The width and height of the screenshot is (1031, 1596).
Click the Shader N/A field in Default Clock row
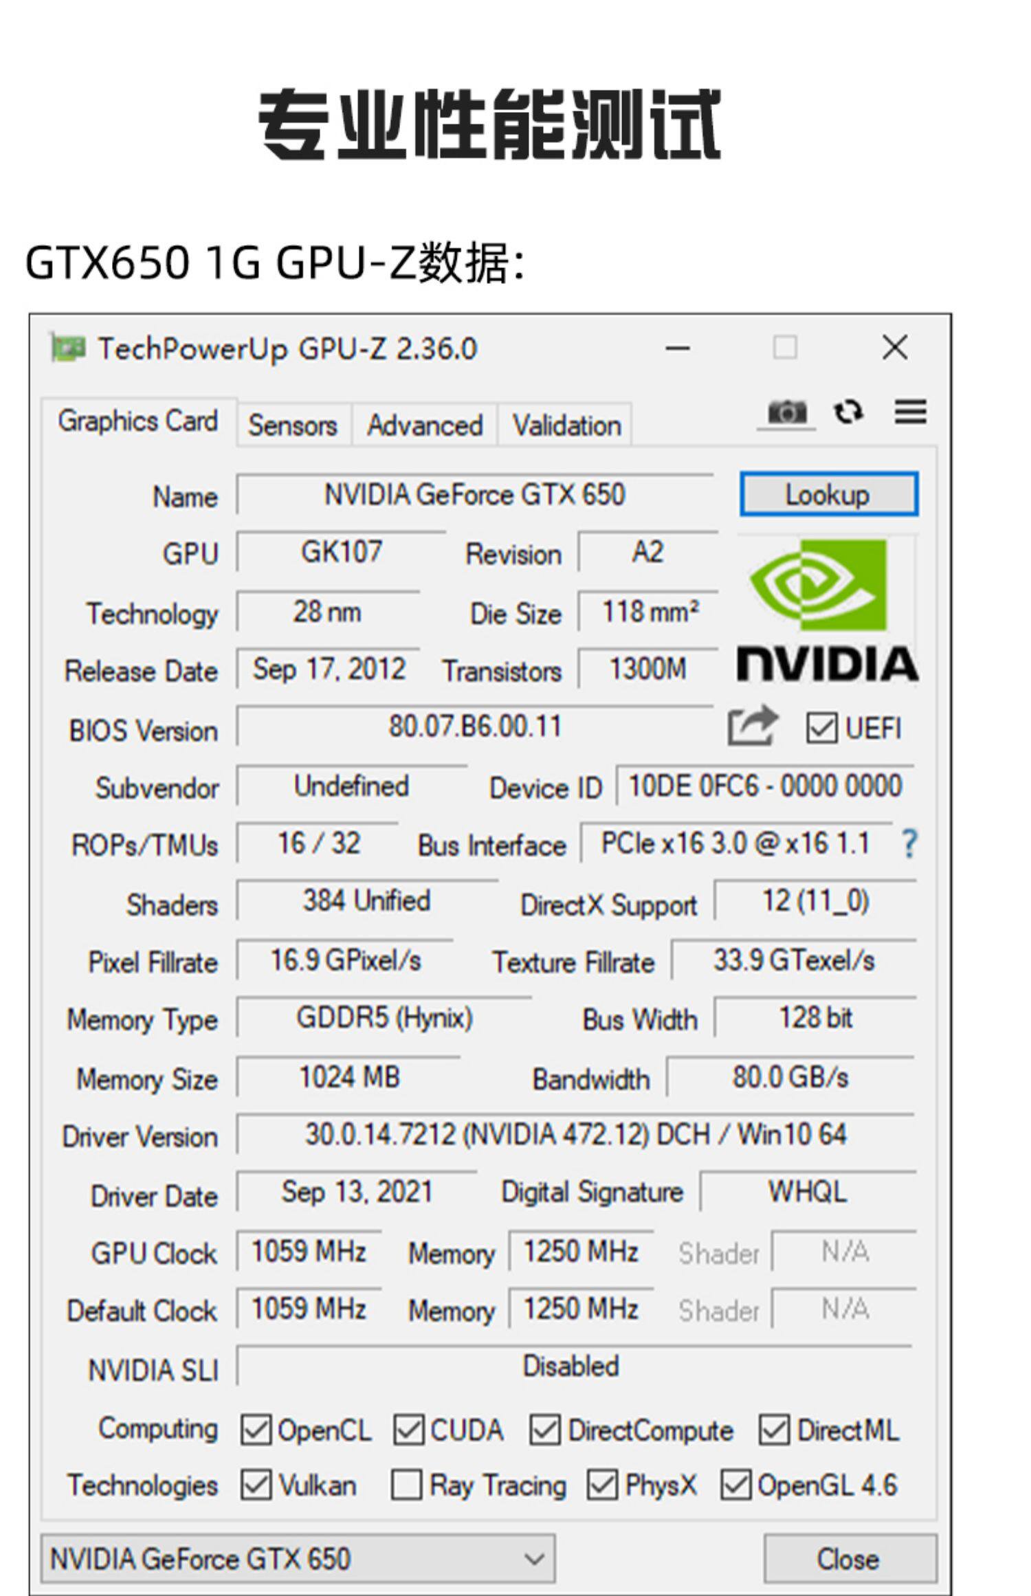click(845, 1309)
